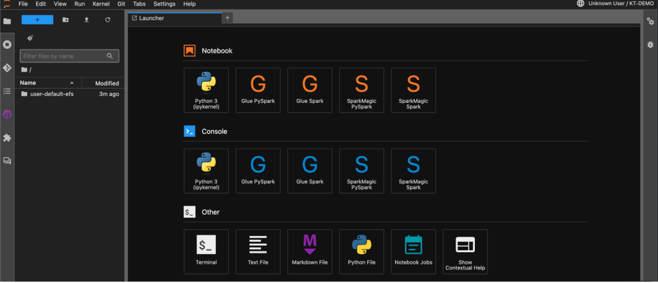Select the Launcher tab
Screen dimensions: 658x283
[x=175, y=18]
